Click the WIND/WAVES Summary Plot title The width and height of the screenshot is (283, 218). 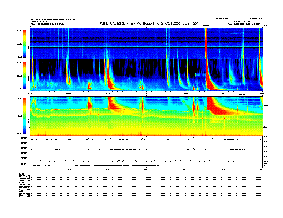pyautogui.click(x=149, y=24)
